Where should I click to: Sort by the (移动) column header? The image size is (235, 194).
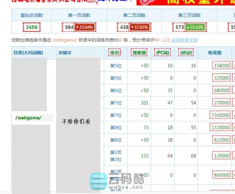[186, 53]
